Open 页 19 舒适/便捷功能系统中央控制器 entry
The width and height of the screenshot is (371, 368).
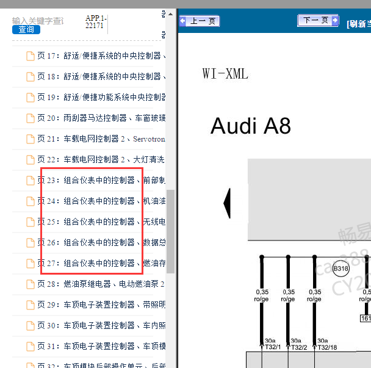click(101, 97)
